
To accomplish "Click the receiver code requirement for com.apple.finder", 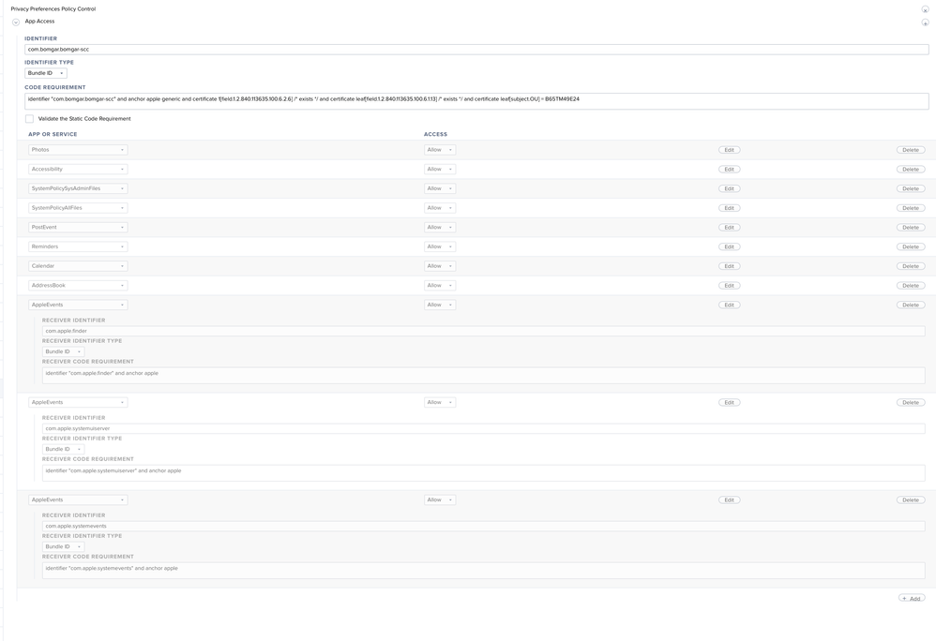I will click(484, 375).
